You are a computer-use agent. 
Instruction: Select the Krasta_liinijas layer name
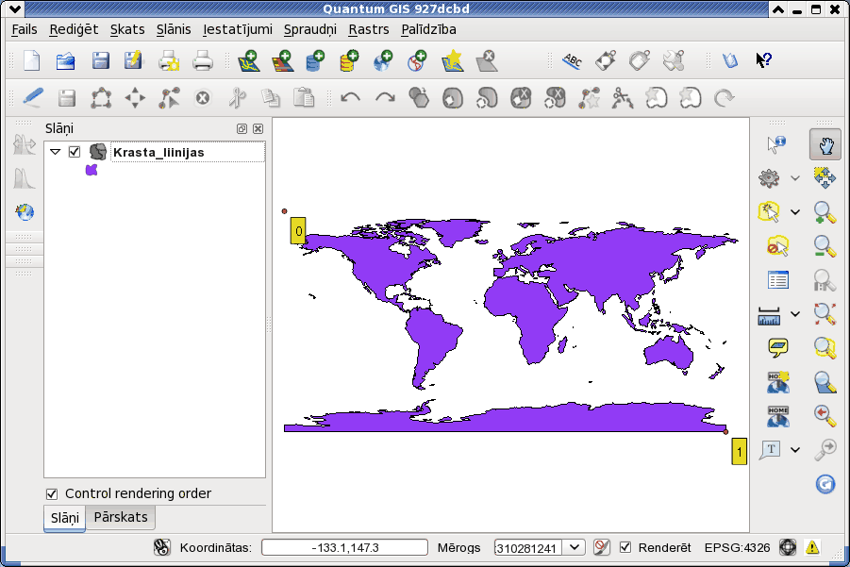pos(158,152)
